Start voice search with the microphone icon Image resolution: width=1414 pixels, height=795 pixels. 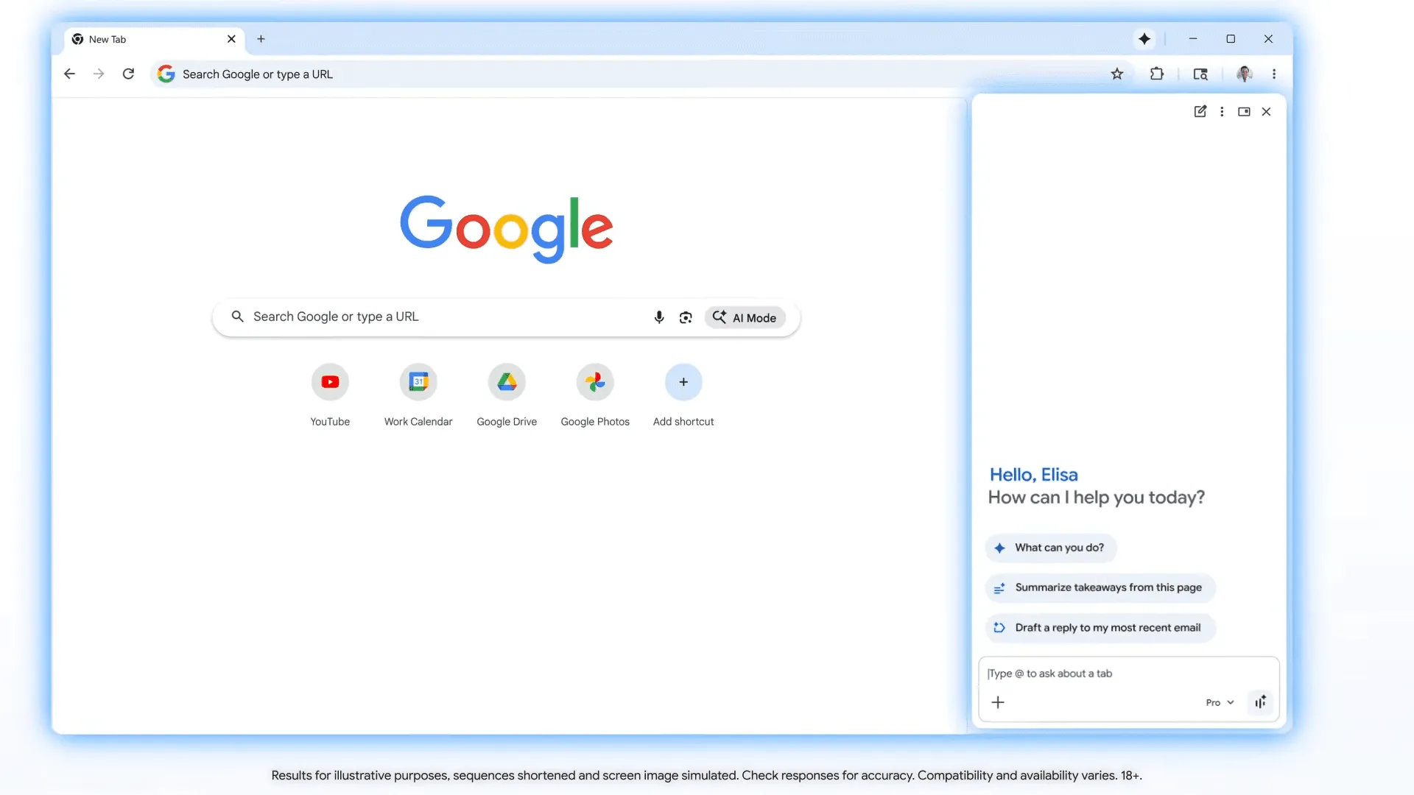(659, 317)
